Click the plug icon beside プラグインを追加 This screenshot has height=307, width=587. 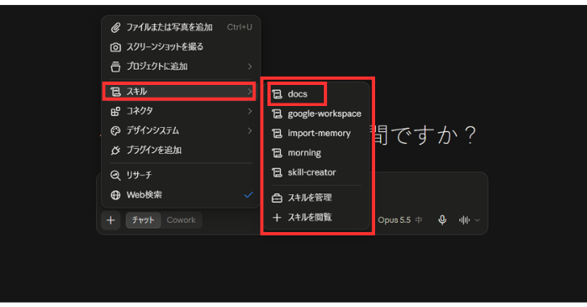pos(115,150)
